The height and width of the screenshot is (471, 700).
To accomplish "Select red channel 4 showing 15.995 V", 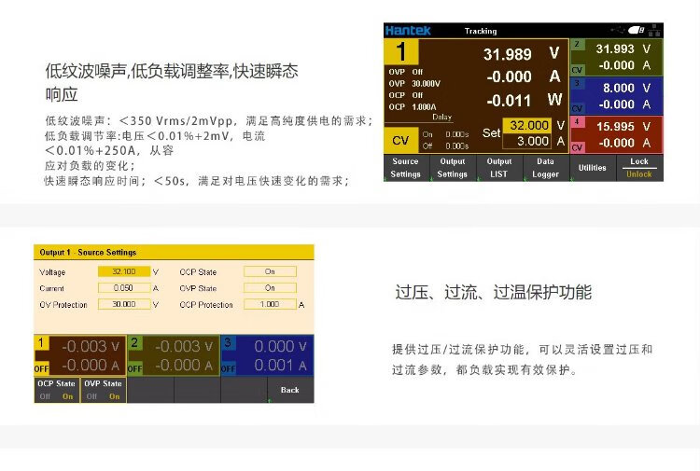I will 616,133.
